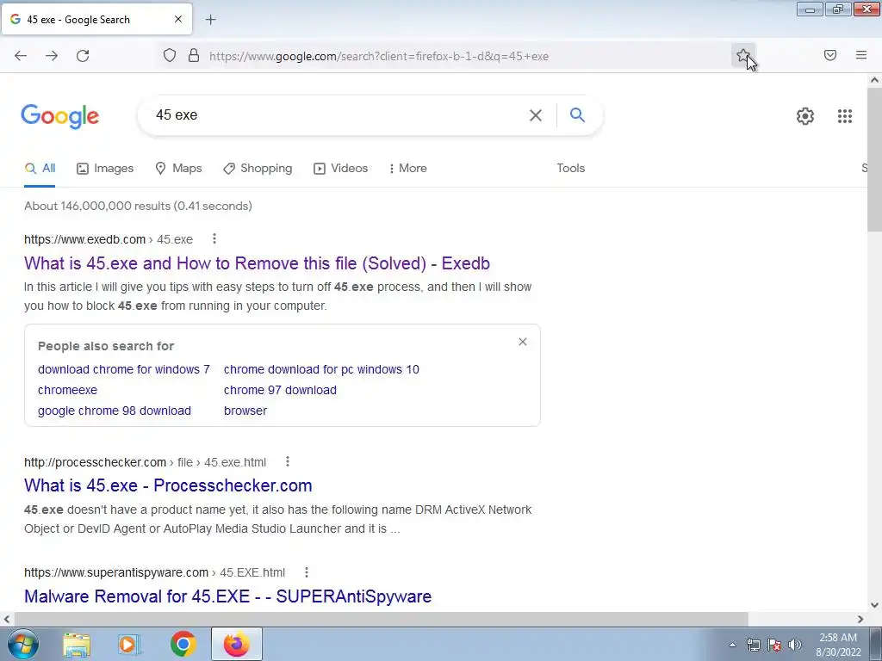Open 'Malware Removal for 45.EXE' SUPERAntiSpyware link
Viewport: 882px width, 661px height.
click(227, 596)
